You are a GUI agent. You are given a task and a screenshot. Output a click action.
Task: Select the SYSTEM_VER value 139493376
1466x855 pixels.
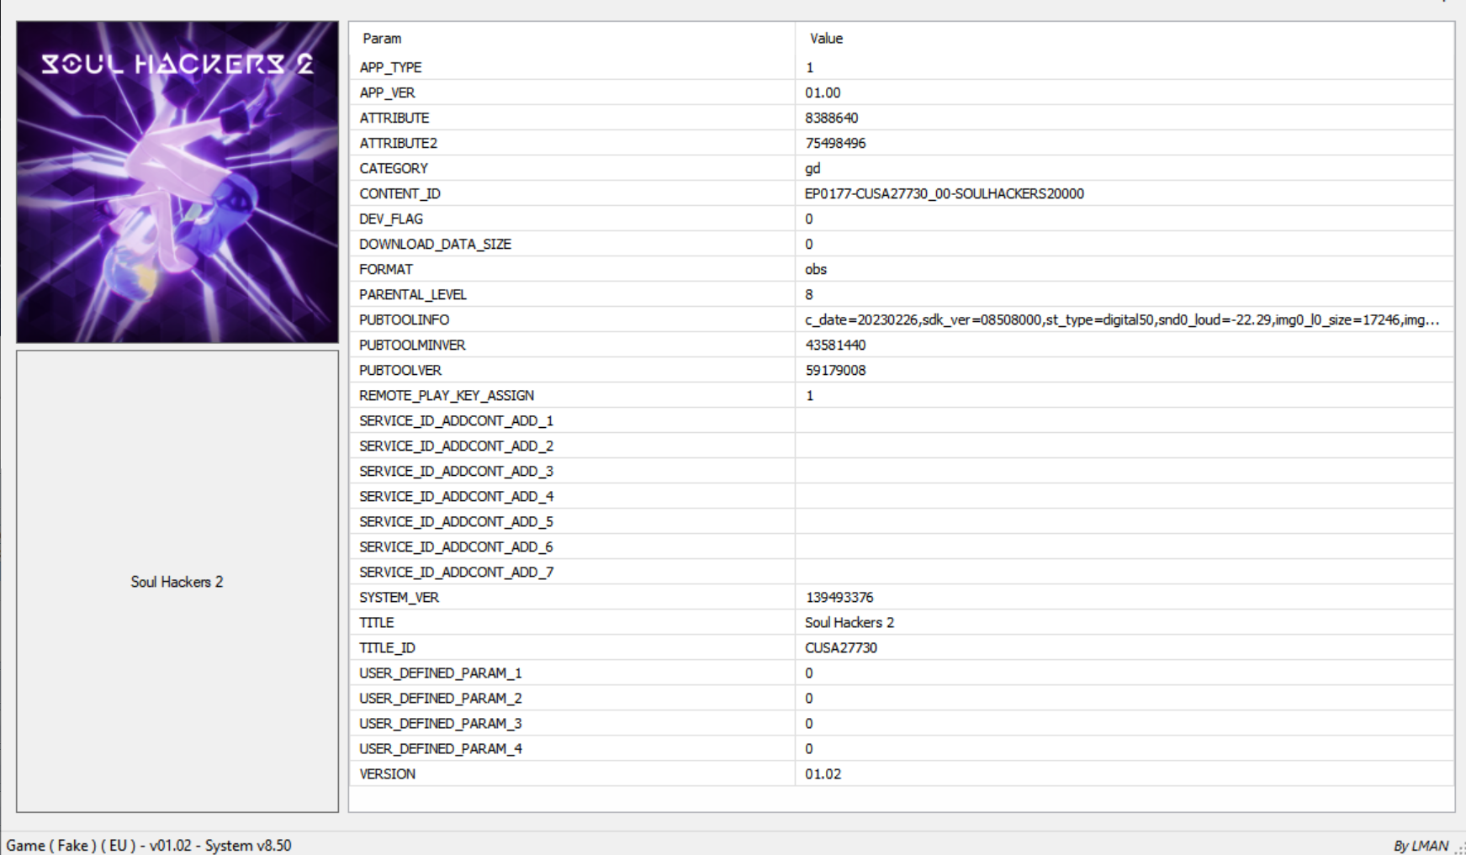[839, 597]
